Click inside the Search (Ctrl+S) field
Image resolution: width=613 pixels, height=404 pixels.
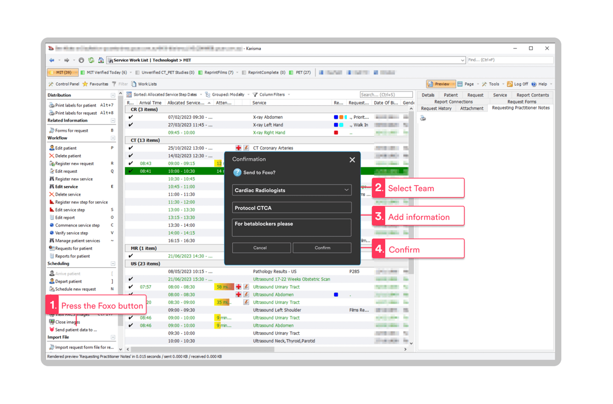pos(386,94)
